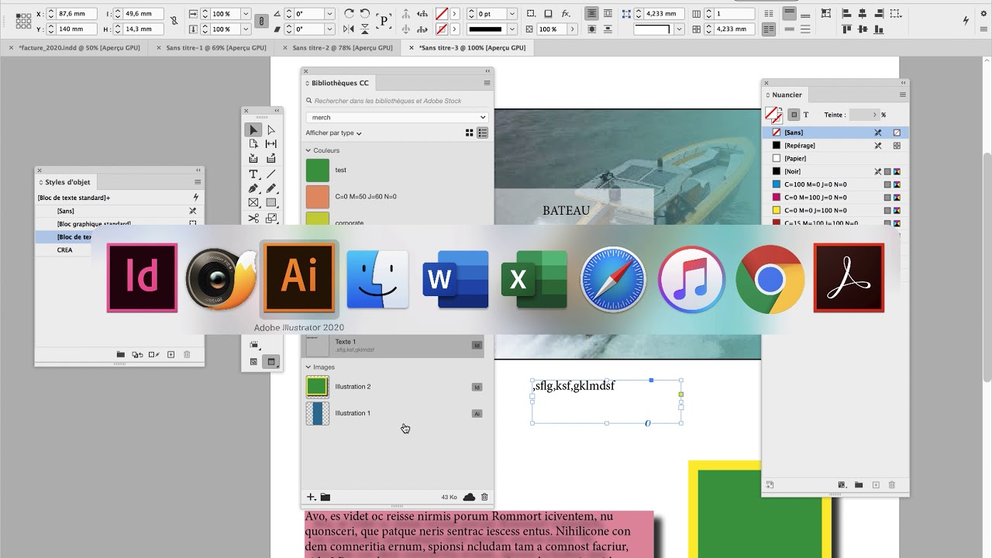Switch to Google Chrome in app switcher
The image size is (992, 558).
point(770,279)
